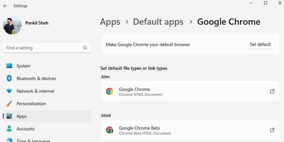Image resolution: width=284 pixels, height=142 pixels.
Task: Open external link icon for .html default
Action: [272, 130]
